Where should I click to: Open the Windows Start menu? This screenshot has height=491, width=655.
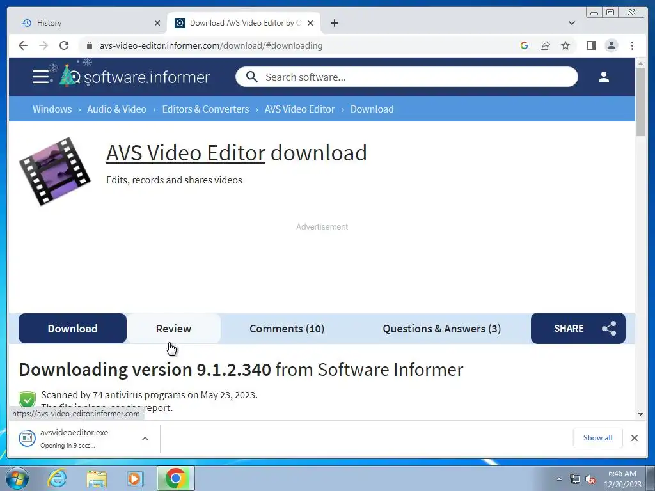17,478
